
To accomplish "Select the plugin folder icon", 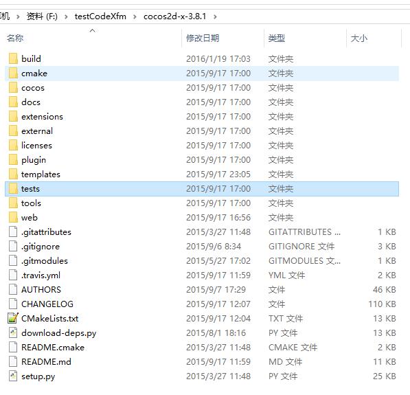I will pyautogui.click(x=13, y=160).
